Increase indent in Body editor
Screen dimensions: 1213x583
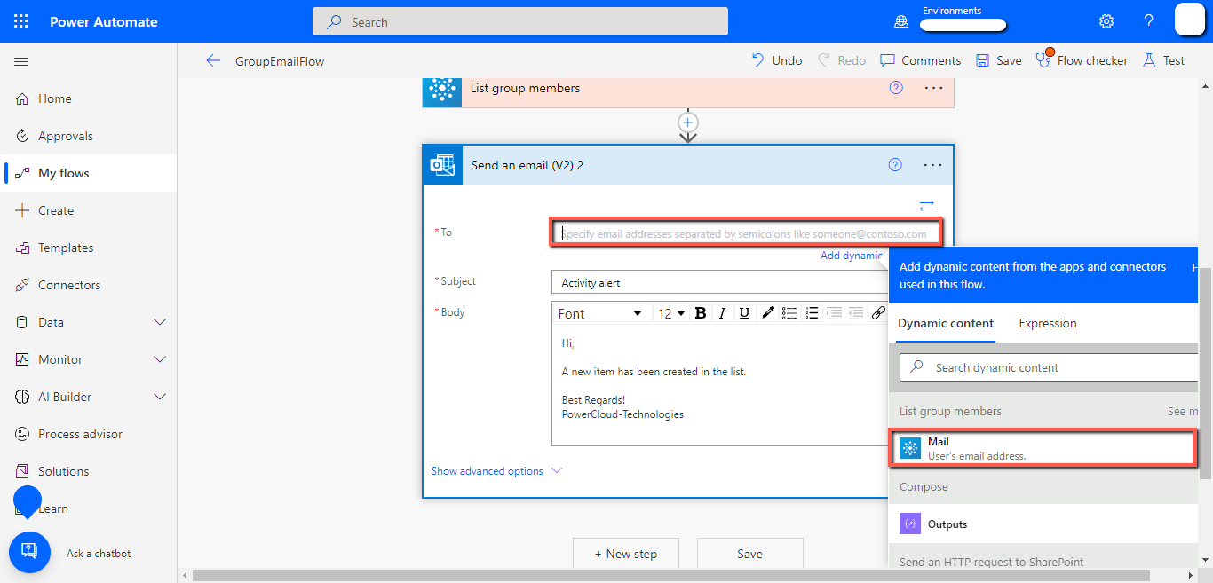856,313
